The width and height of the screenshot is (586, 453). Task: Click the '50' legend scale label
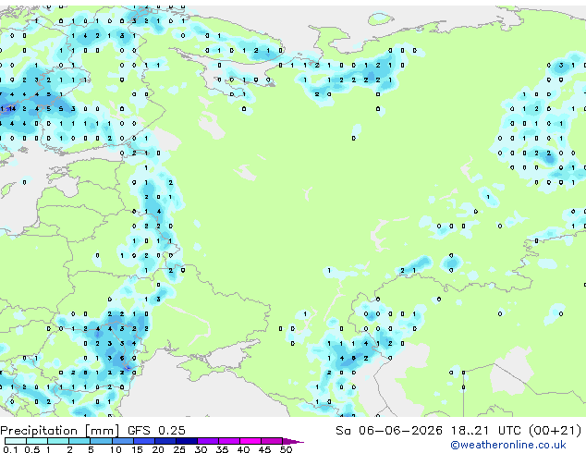(286, 449)
